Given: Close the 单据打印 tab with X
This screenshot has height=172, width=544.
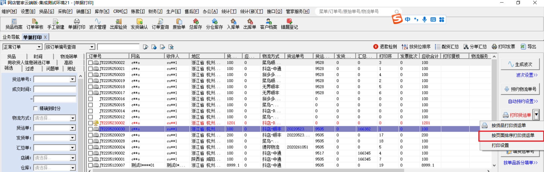Looking at the screenshot, I should pos(45,37).
